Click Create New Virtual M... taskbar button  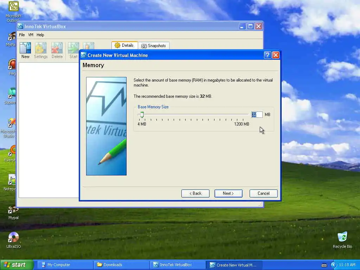pyautogui.click(x=234, y=265)
